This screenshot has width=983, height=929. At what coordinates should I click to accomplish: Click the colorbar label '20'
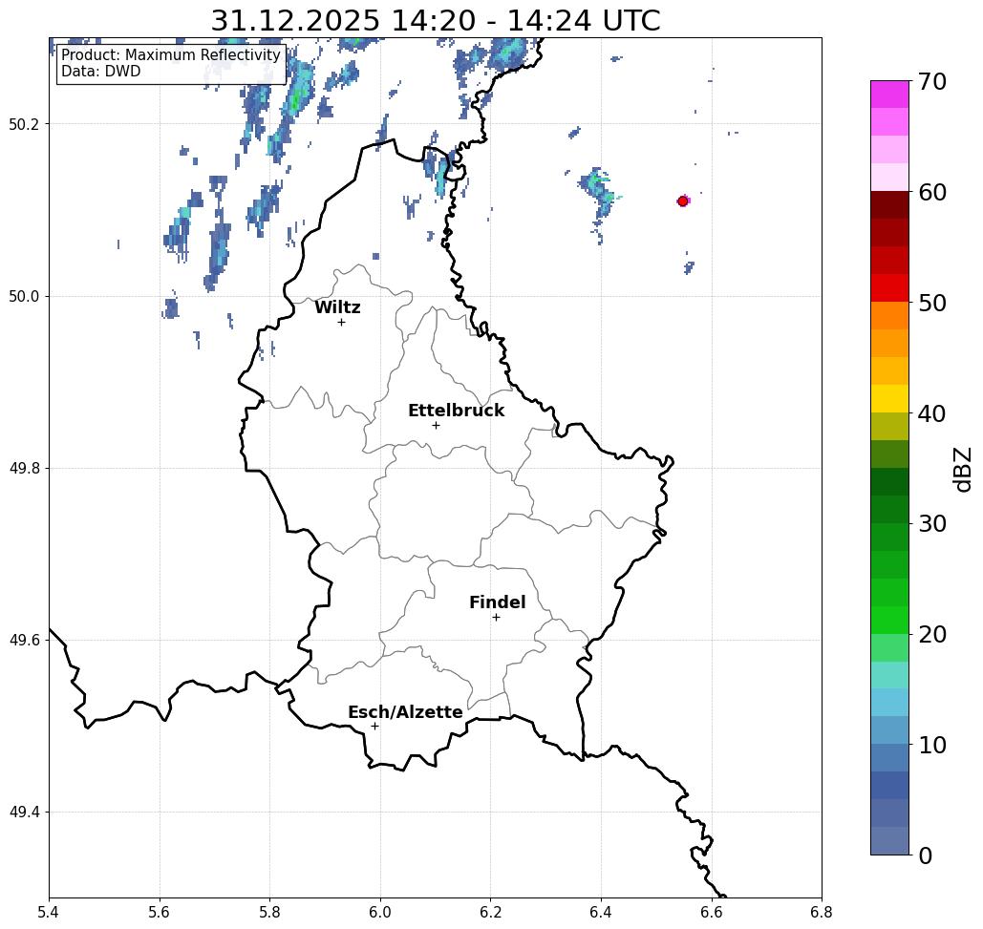[931, 634]
